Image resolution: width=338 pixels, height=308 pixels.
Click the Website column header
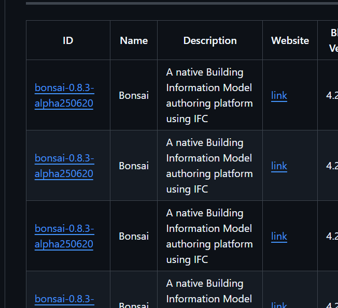(290, 40)
